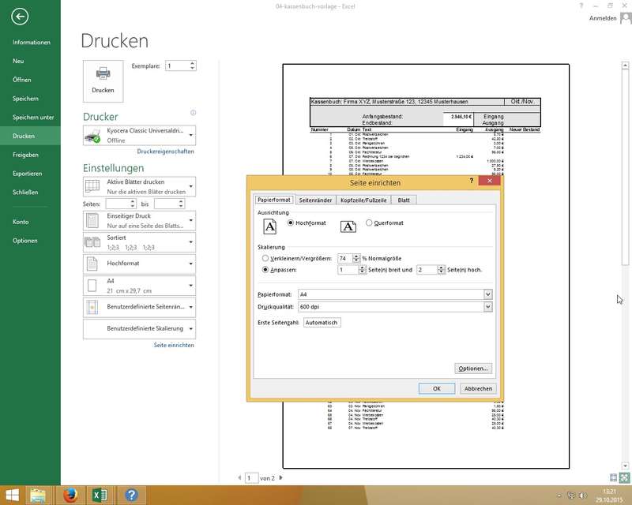Image resolution: width=632 pixels, height=505 pixels.
Task: Expand the Druckqualität dropdown showing 600 dpi
Action: pos(487,306)
